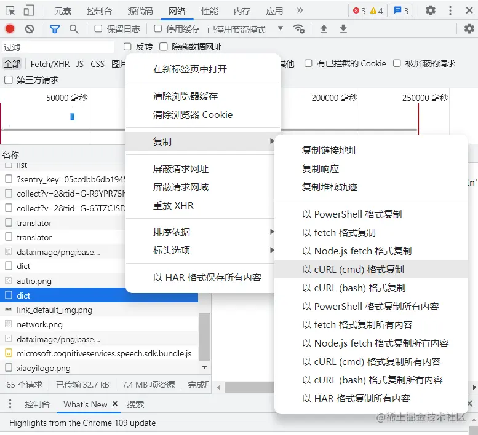The image size is (478, 435).
Task: Stop recording with the red record button
Action: point(10,29)
